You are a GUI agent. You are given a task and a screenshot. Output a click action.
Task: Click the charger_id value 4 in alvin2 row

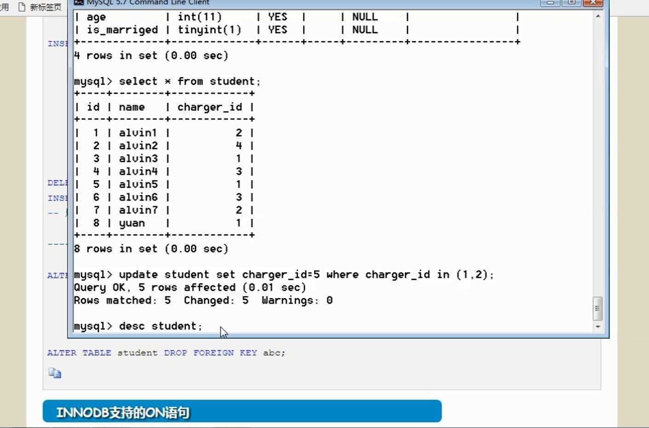coord(239,146)
